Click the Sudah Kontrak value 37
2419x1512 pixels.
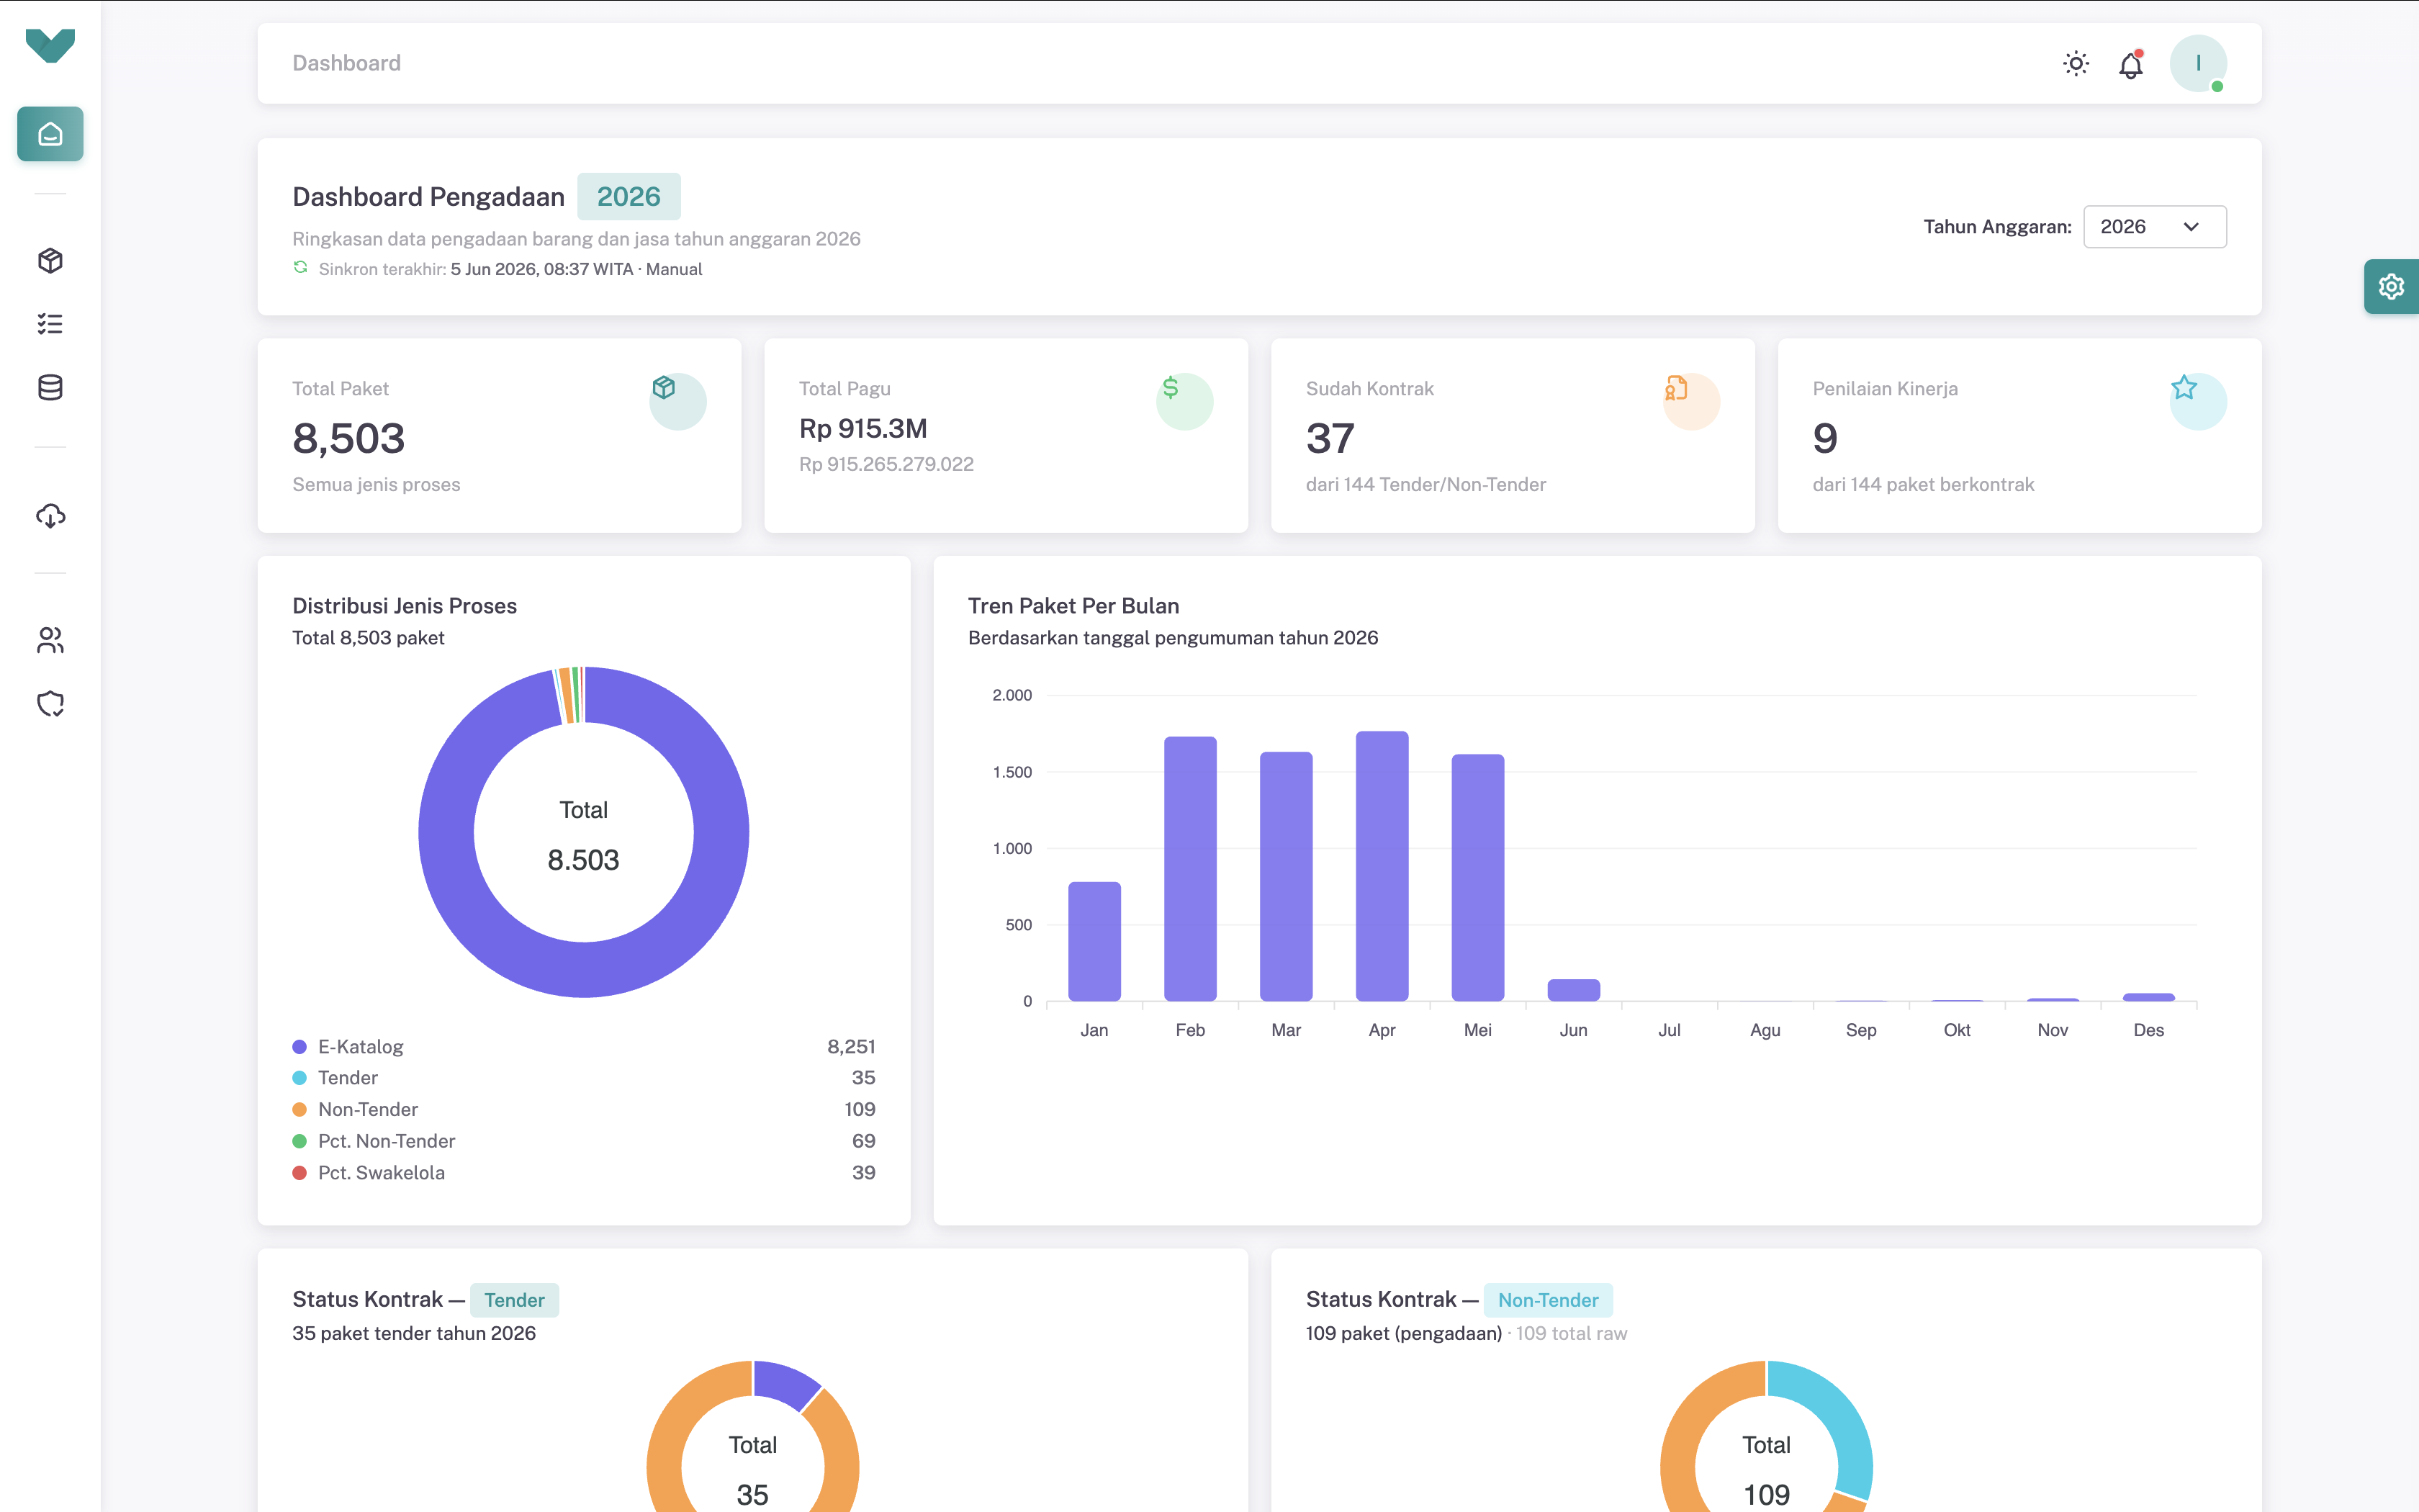click(x=1330, y=438)
